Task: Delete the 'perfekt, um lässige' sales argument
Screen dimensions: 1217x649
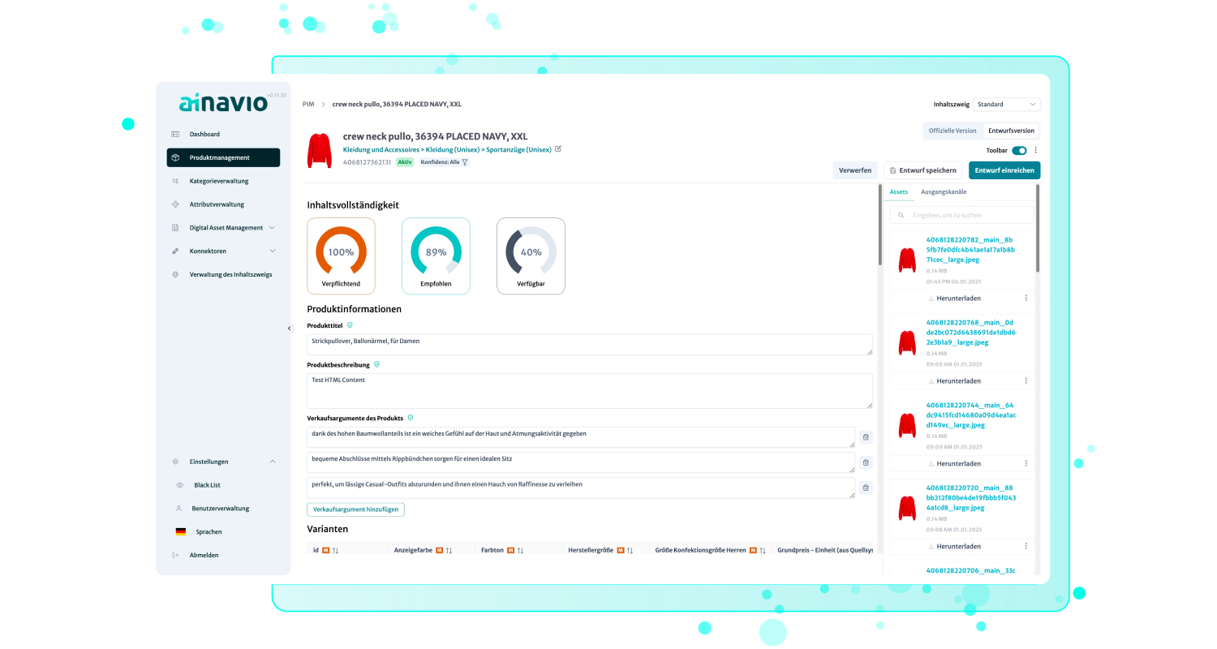Action: 866,488
